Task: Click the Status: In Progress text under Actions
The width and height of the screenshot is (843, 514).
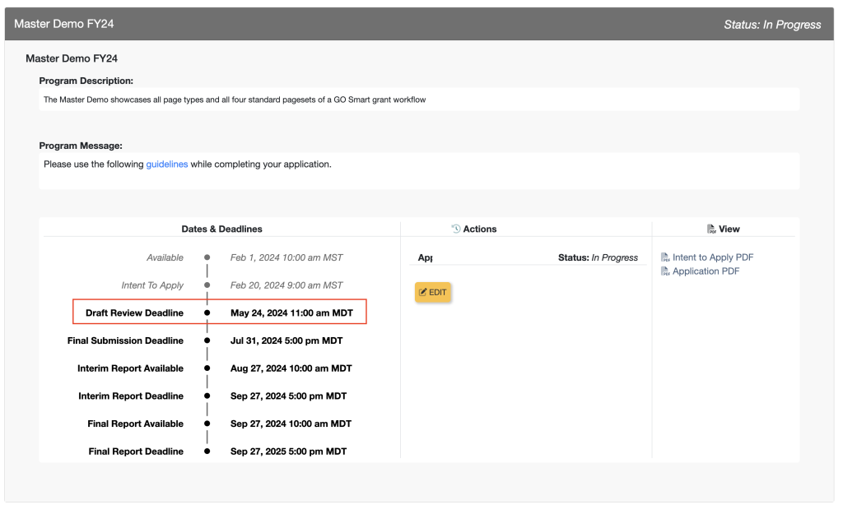Action: pyautogui.click(x=598, y=257)
